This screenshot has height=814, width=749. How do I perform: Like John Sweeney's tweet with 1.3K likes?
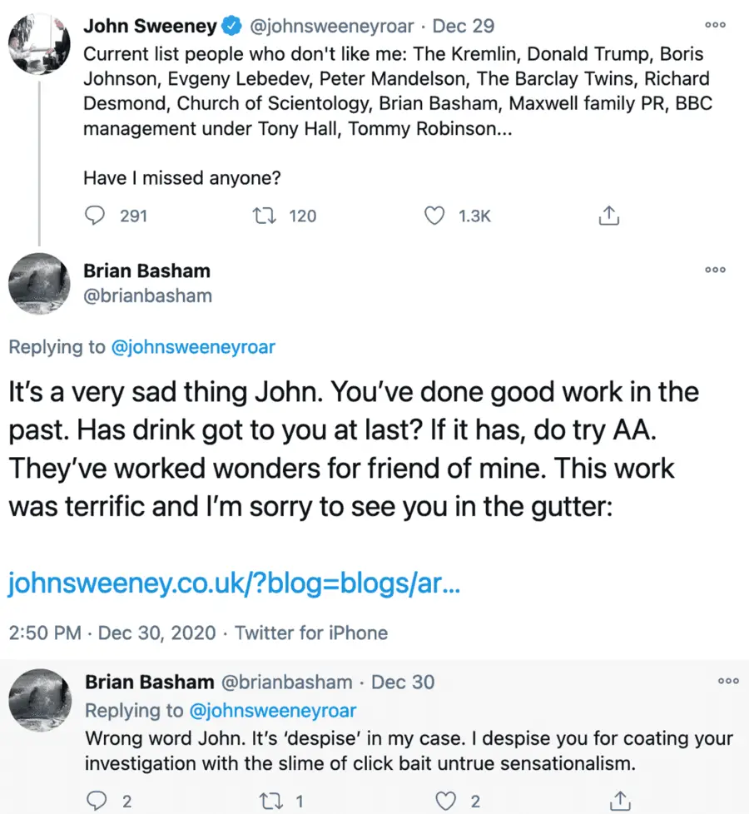coord(434,216)
